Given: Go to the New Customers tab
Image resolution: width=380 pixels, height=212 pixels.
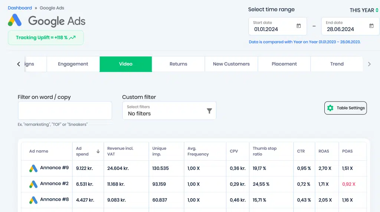Looking at the screenshot, I should (231, 64).
